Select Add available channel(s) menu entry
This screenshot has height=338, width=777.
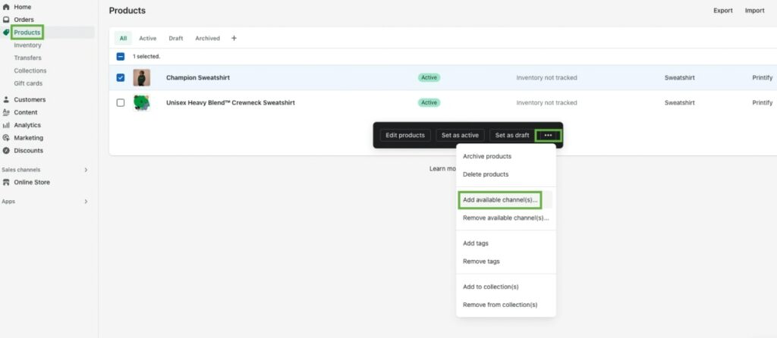click(x=500, y=200)
